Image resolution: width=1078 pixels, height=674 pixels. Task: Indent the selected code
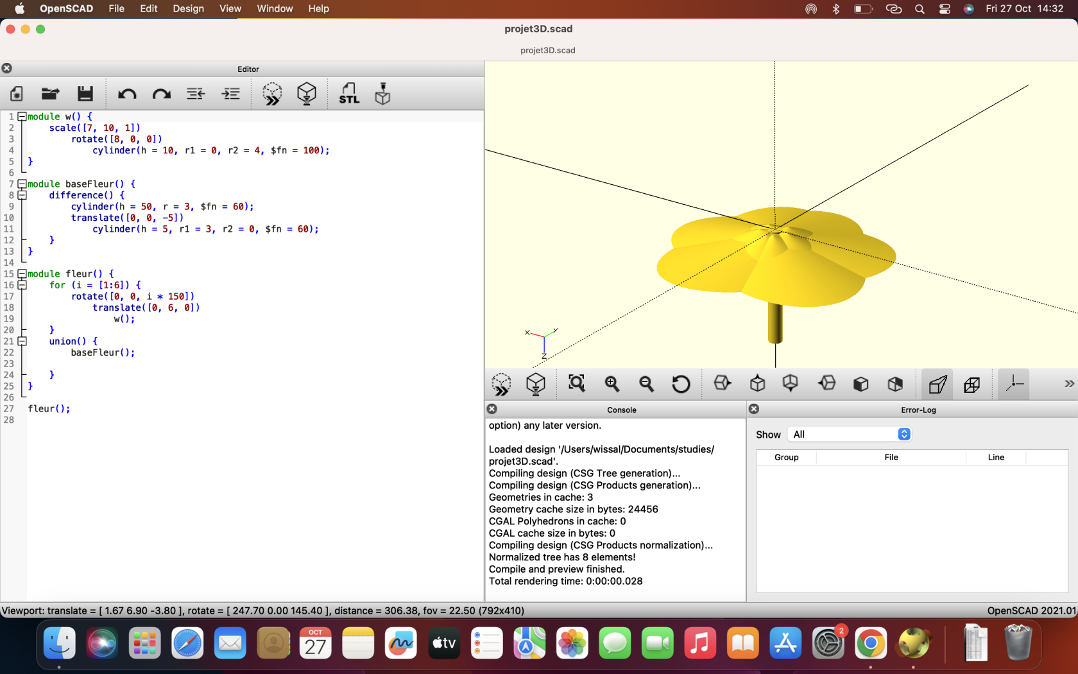coord(230,94)
